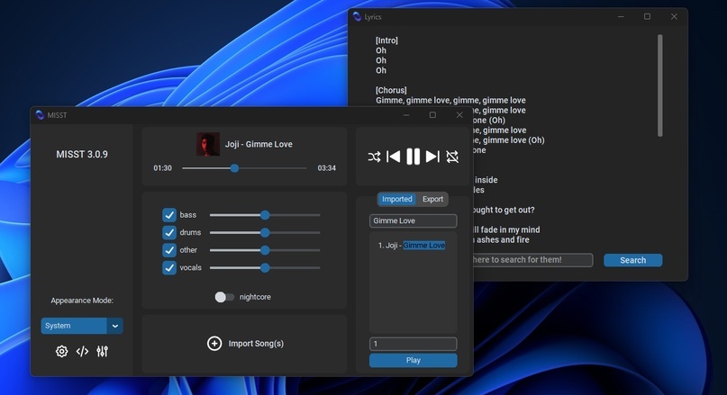727x395 pixels.
Task: Click the Import Song(s) plus icon
Action: (214, 344)
